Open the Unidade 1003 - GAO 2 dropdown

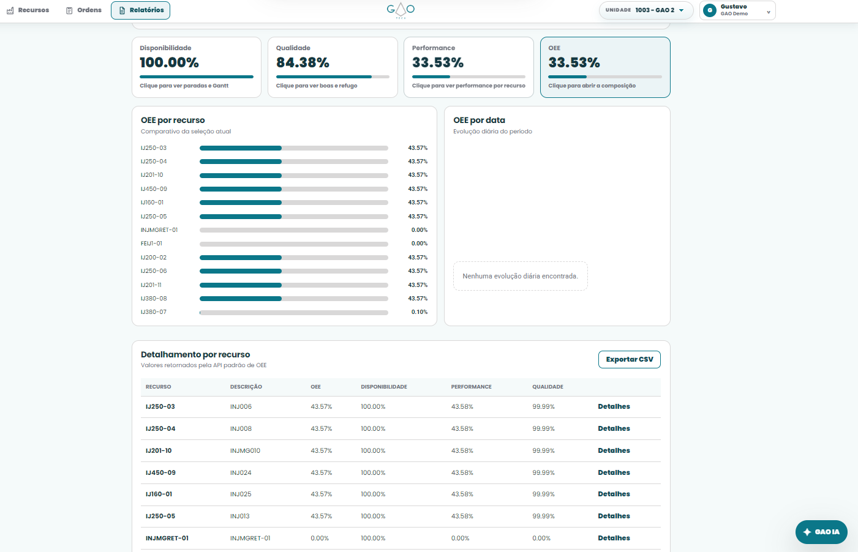[646, 10]
